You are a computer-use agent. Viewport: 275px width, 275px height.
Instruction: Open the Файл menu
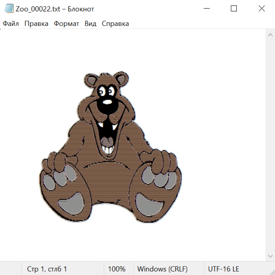pyautogui.click(x=11, y=24)
